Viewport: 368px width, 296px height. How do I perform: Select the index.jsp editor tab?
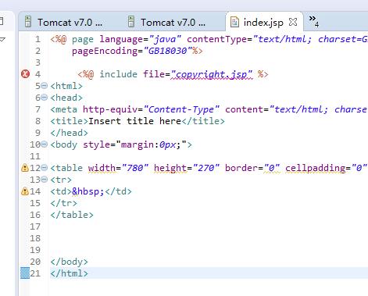[263, 23]
